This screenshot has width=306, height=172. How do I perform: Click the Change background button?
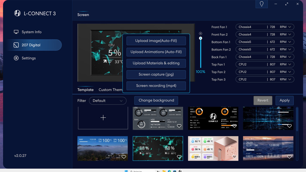156,100
